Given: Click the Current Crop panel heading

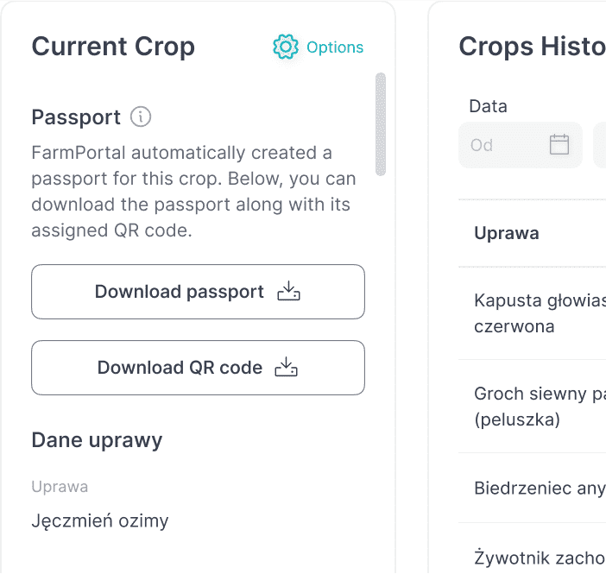Looking at the screenshot, I should [113, 47].
